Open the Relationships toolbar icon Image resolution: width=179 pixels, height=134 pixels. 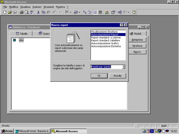click(x=120, y=12)
